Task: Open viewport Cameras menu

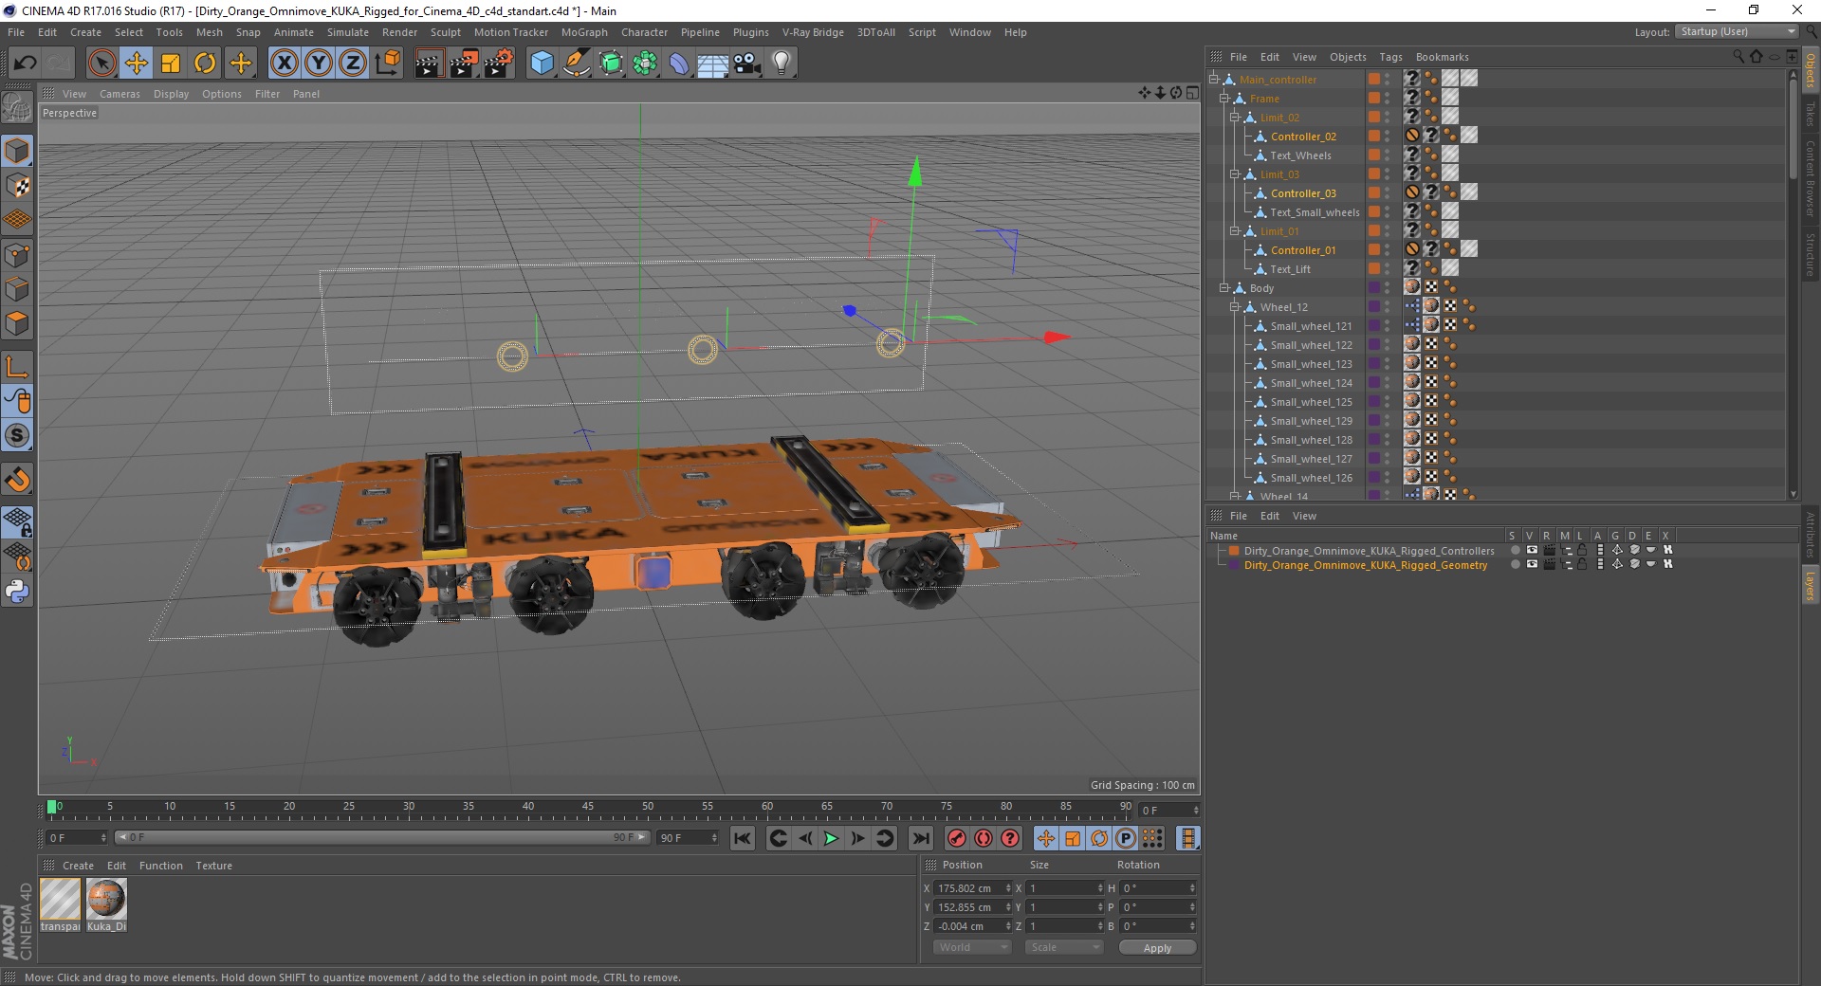Action: [120, 94]
